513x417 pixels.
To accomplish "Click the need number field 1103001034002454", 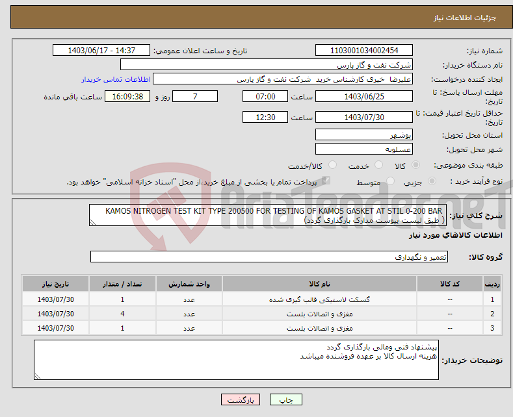I will (364, 50).
